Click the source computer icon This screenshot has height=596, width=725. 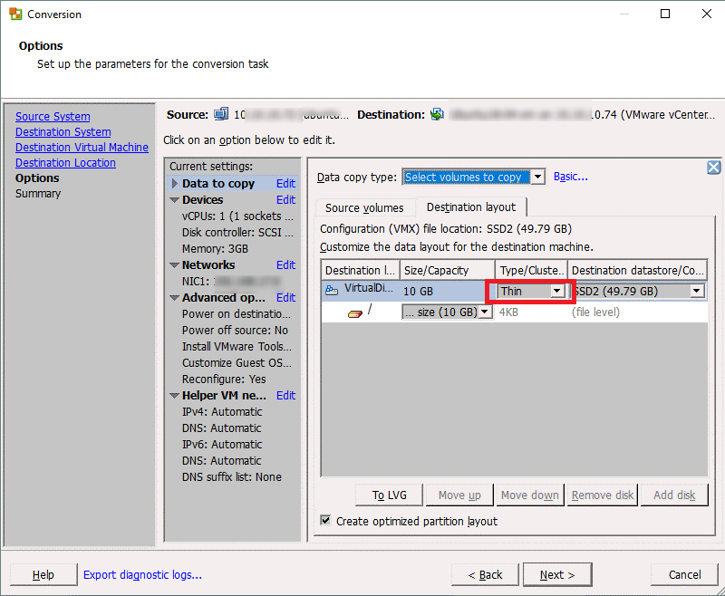[x=221, y=114]
